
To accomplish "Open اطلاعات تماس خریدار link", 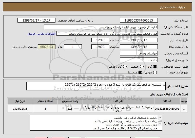I will tap(42, 34).
